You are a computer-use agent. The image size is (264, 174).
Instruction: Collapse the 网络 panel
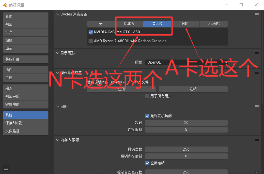point(58,106)
